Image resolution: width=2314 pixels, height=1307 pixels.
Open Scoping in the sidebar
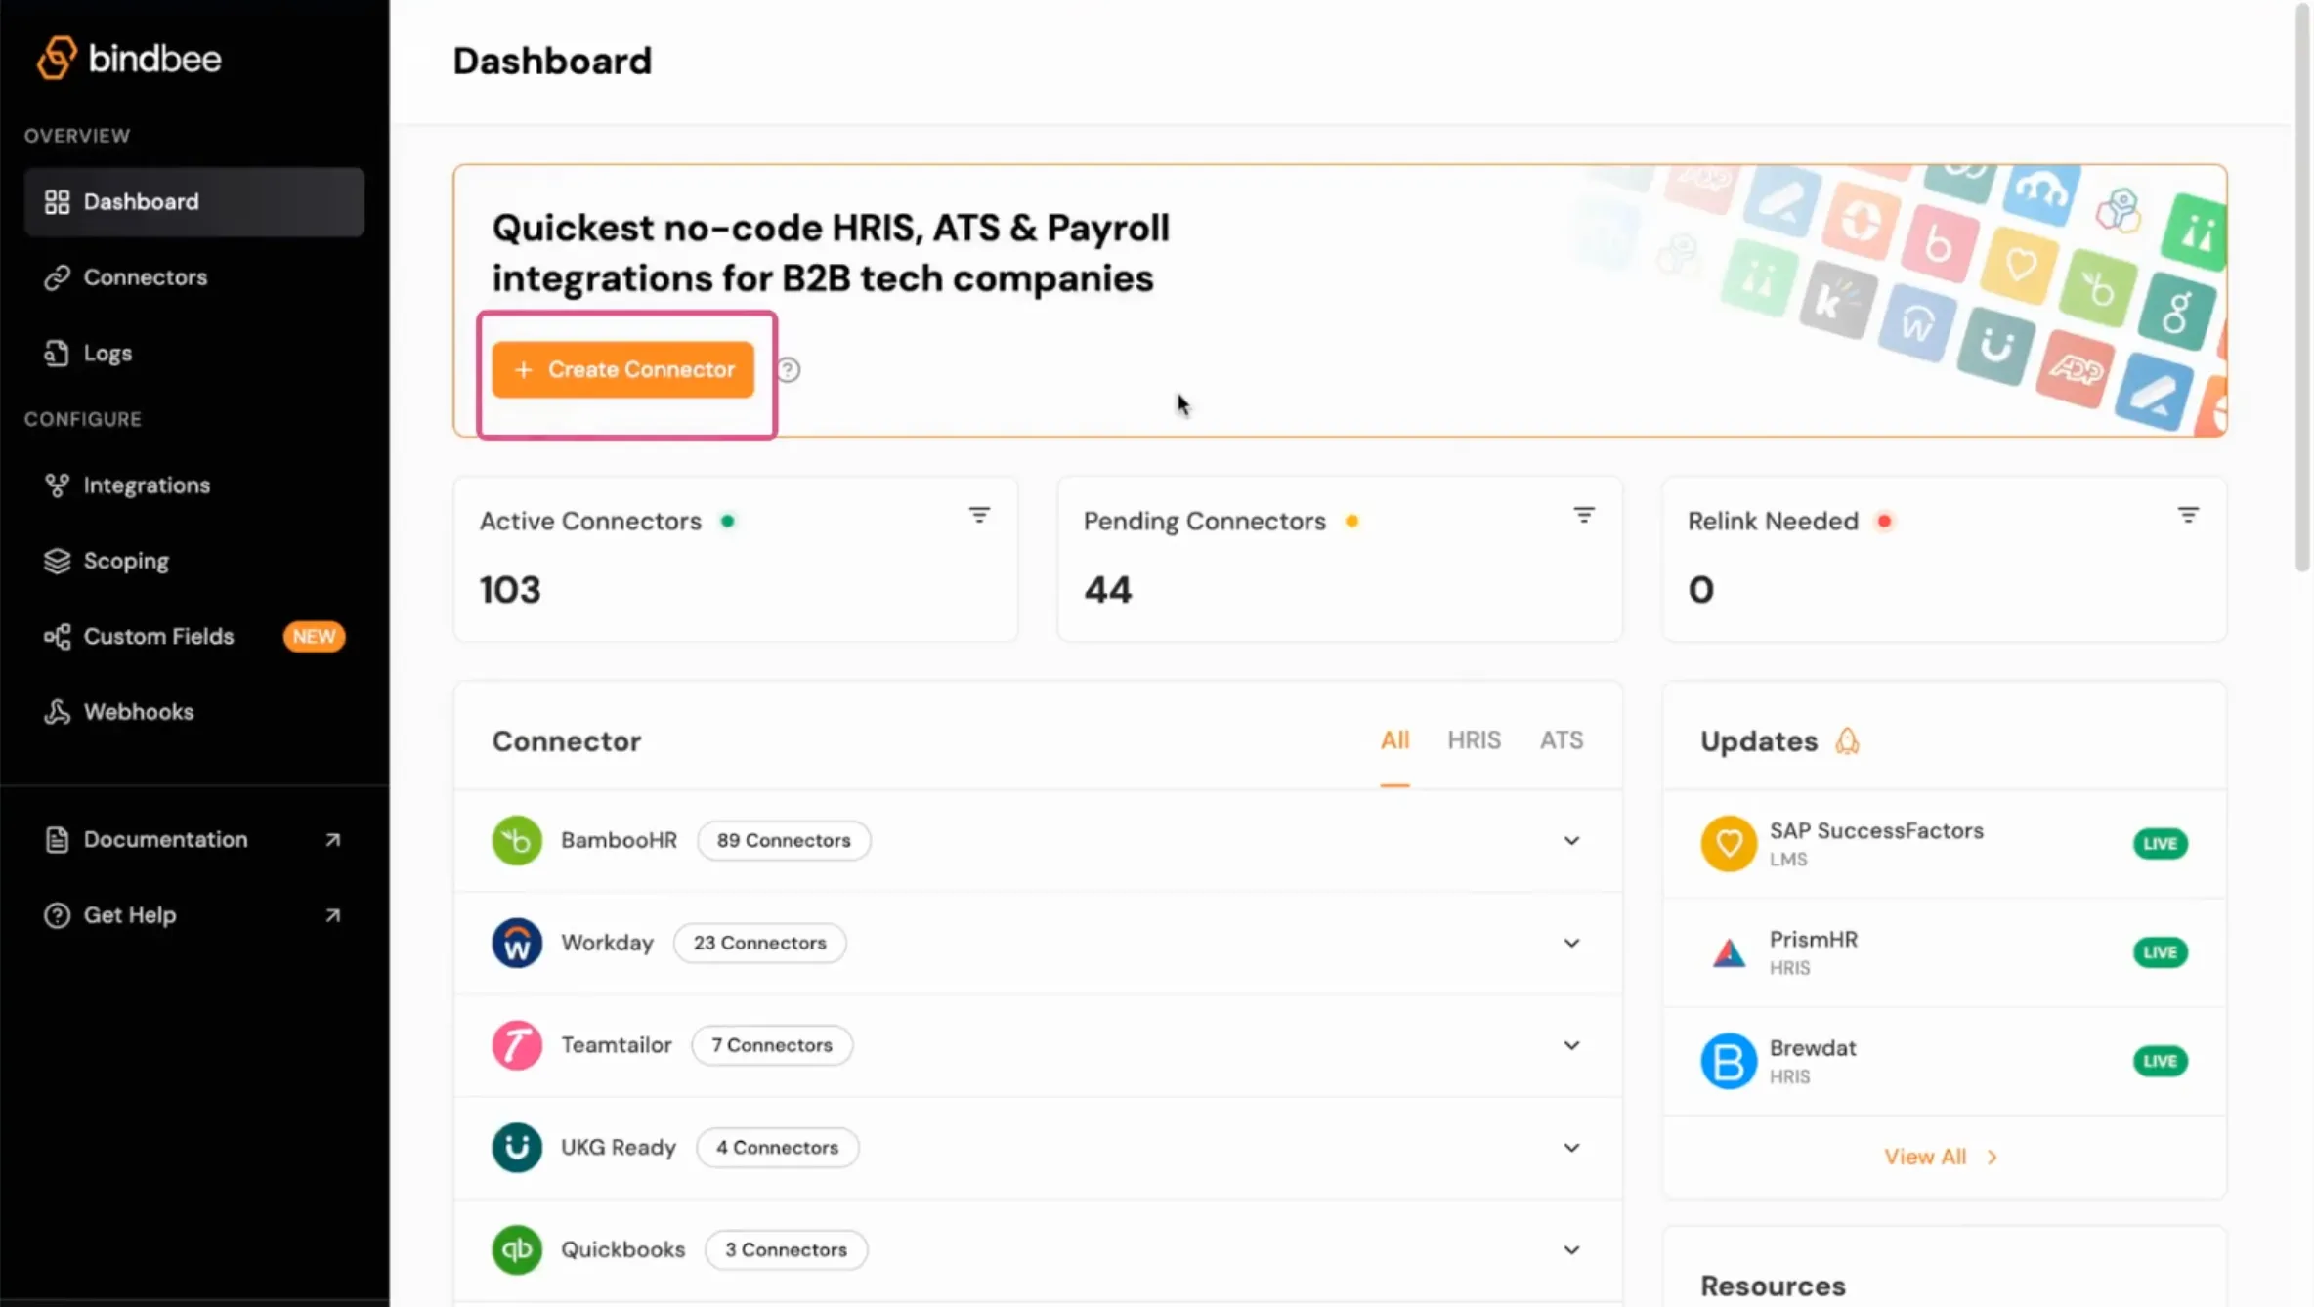coord(194,561)
